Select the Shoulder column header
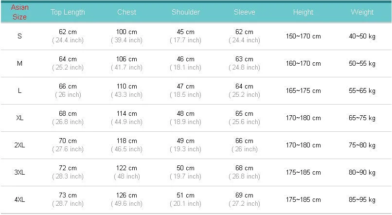 [x=186, y=12]
